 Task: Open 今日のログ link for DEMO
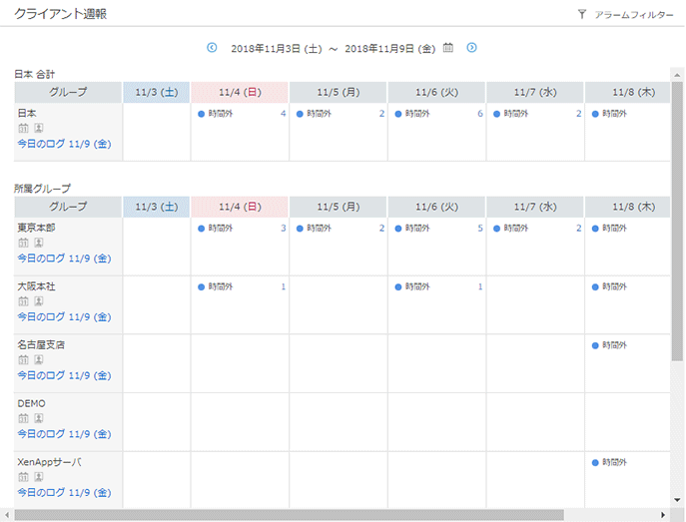click(64, 434)
